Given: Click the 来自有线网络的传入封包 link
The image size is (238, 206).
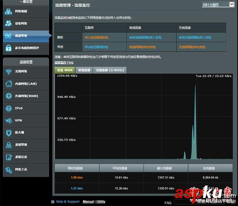Looking at the screenshot, I should [x=145, y=38].
